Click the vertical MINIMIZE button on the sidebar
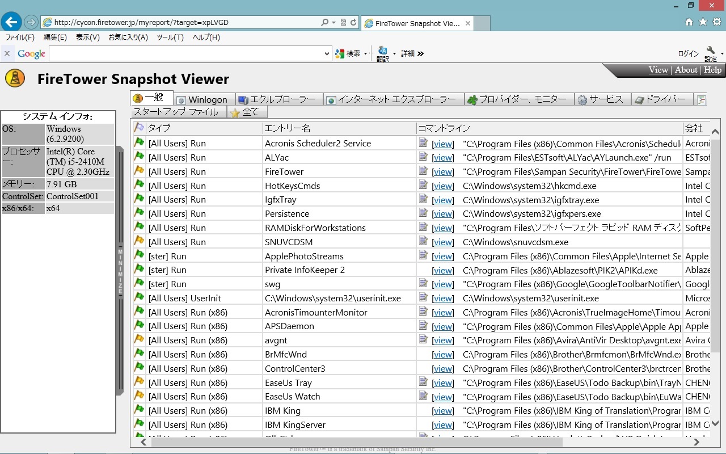 pyautogui.click(x=120, y=272)
